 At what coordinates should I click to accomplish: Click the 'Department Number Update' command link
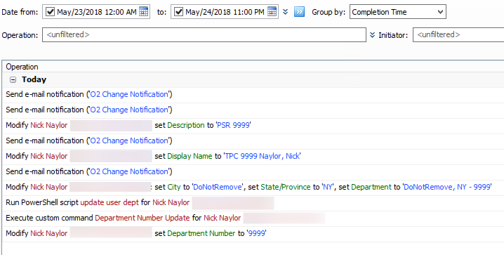click(142, 218)
